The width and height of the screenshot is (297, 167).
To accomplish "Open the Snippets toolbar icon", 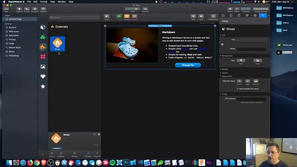I will point(43,9).
